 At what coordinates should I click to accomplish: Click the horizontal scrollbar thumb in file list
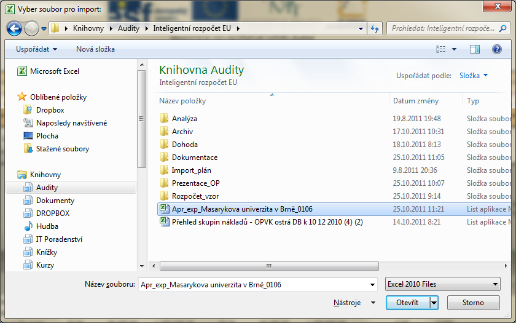pos(269,266)
